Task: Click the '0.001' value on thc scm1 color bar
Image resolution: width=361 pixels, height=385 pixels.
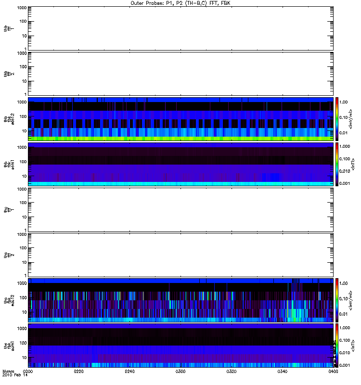Action: [345, 365]
